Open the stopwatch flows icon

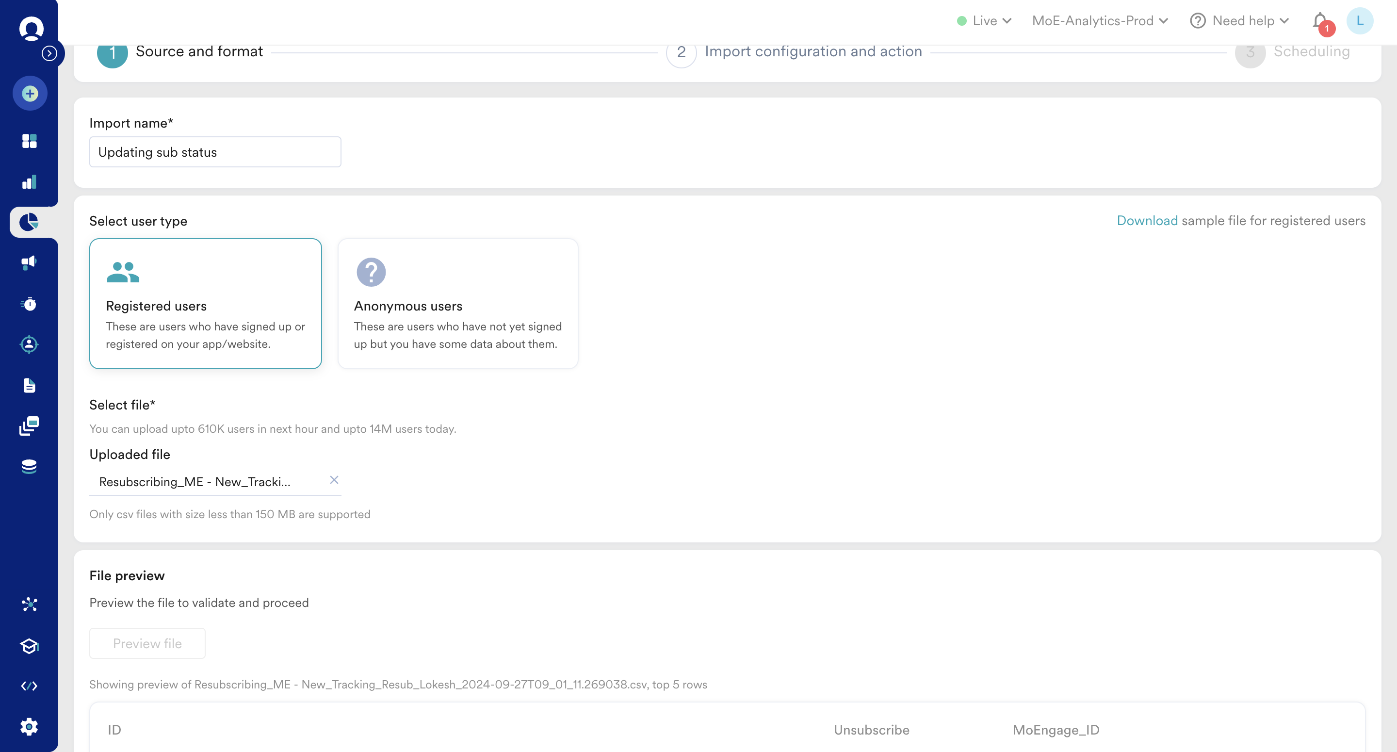pyautogui.click(x=29, y=304)
